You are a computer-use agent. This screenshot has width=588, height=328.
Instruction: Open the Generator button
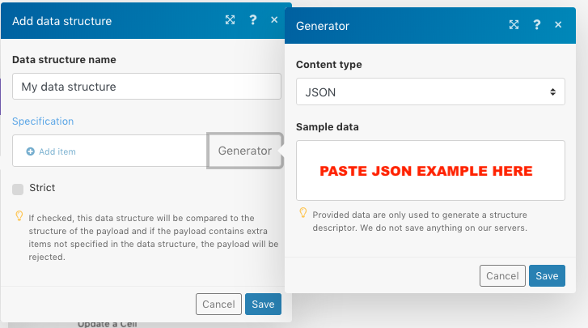(x=245, y=151)
